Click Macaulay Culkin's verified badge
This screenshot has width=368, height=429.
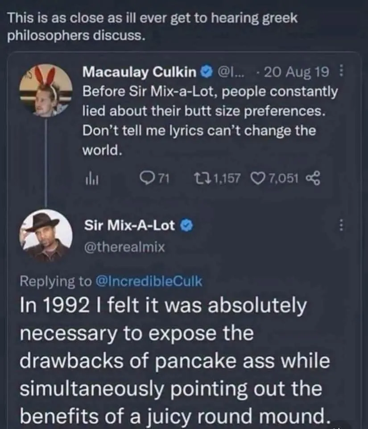(x=205, y=71)
